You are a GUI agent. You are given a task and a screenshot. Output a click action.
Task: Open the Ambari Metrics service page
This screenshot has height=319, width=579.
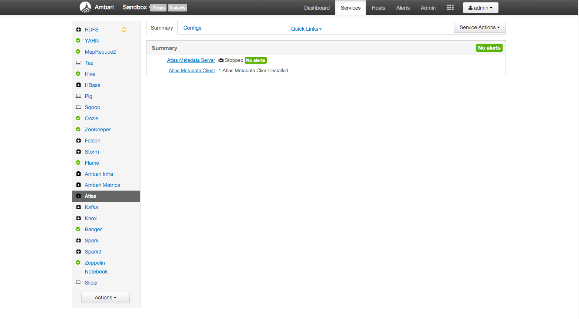[x=102, y=185]
